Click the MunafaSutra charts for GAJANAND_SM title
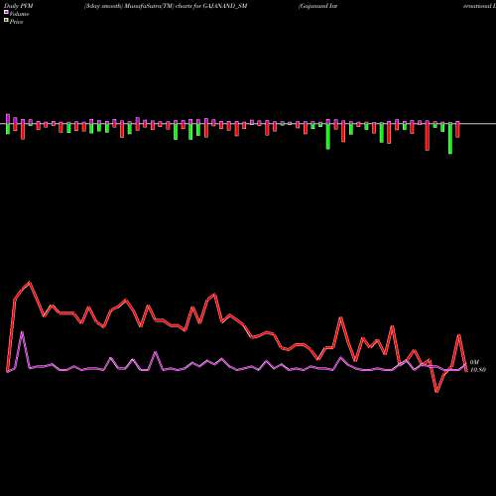496x496 pixels. point(166,6)
